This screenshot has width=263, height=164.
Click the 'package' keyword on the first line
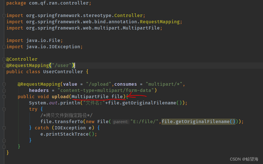click(16, 3)
